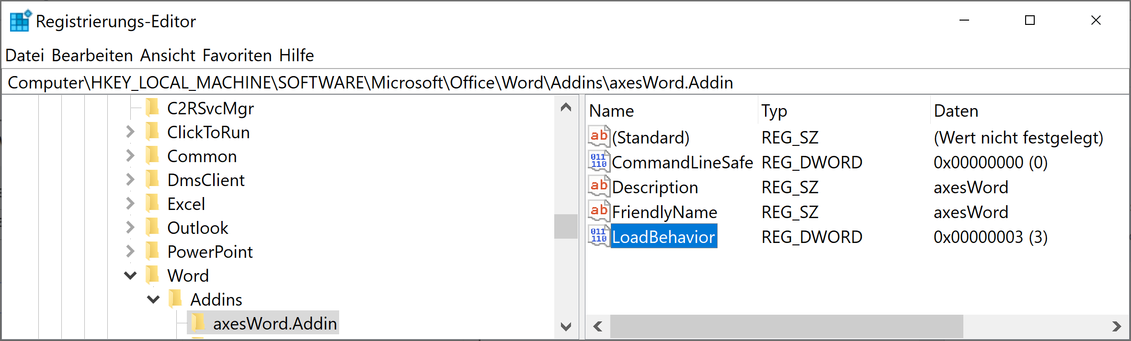Click the tree pane scroll-down arrow
This screenshot has width=1131, height=341.
[566, 327]
